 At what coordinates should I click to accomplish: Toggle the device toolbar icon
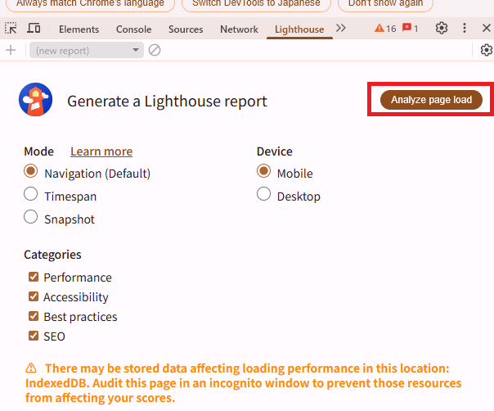[x=34, y=29]
